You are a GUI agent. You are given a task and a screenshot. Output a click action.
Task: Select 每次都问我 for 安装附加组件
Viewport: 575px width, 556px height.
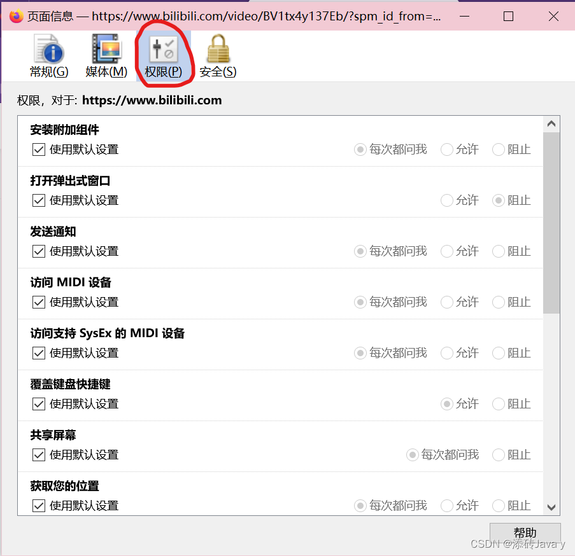click(x=360, y=149)
